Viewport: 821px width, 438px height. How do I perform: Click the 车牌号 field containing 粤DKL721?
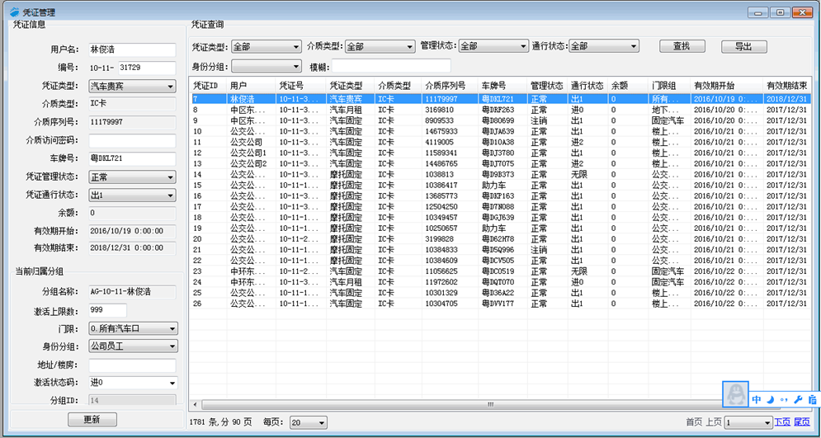(x=133, y=159)
